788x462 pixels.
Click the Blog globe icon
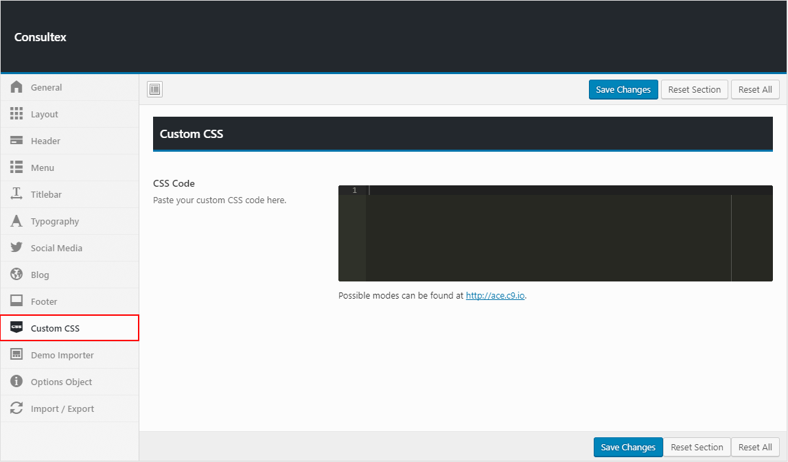[17, 275]
